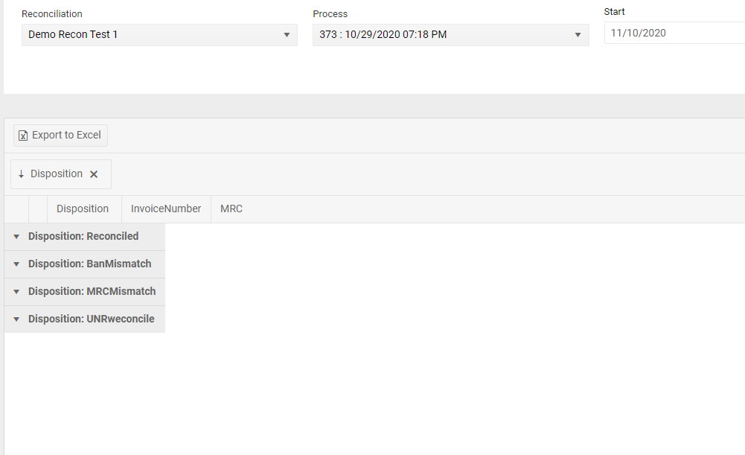The width and height of the screenshot is (745, 455).
Task: Click the Disposition group chip label
Action: pos(57,174)
